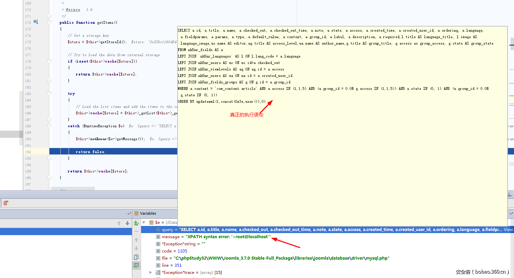The width and height of the screenshot is (514, 278).
Task: Fold the getItems function at line 172
Action: click(49, 22)
